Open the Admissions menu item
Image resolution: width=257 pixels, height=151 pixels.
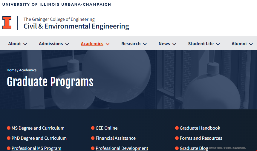click(x=51, y=44)
